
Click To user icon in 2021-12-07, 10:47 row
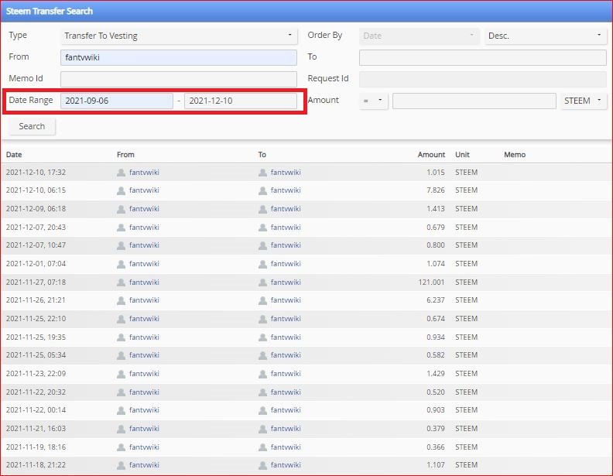coord(262,245)
